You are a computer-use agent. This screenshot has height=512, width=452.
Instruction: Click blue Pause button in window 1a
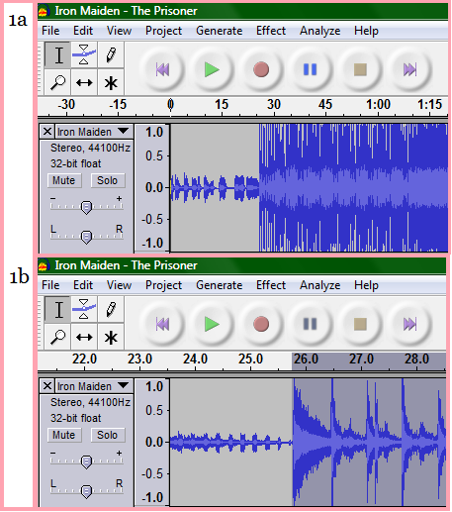coord(311,69)
